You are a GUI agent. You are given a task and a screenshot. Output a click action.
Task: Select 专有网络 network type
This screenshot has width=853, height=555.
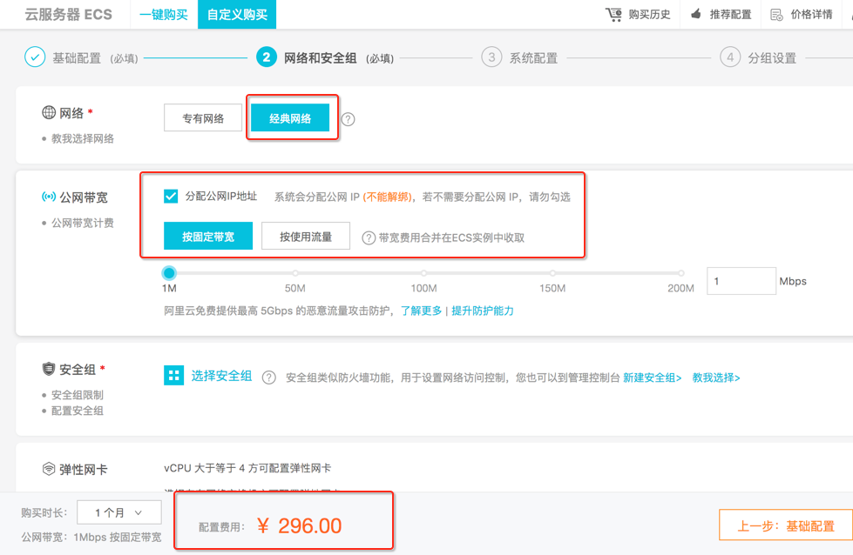coord(203,118)
